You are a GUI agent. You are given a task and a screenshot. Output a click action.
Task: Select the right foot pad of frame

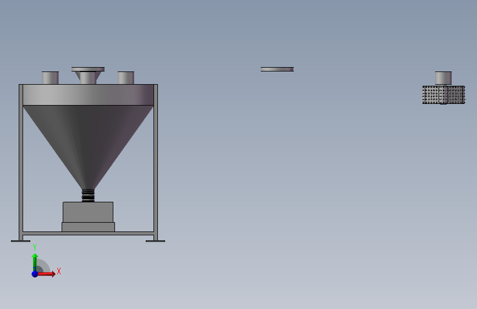click(x=156, y=241)
